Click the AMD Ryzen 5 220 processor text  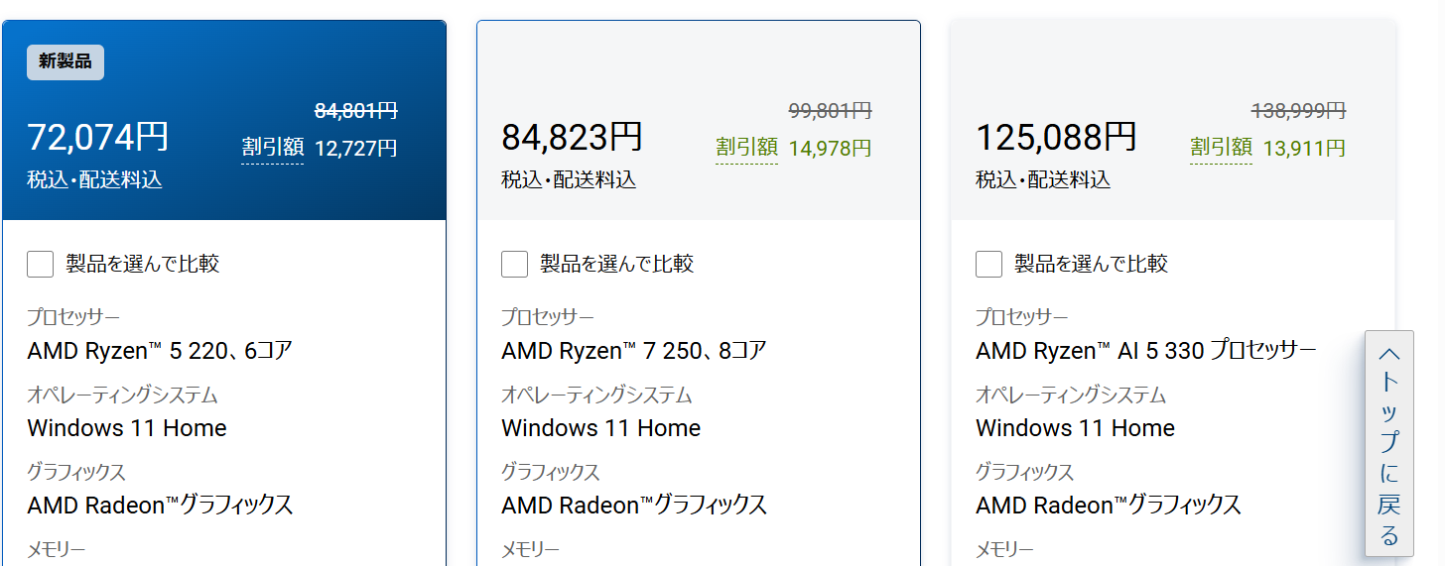(160, 351)
